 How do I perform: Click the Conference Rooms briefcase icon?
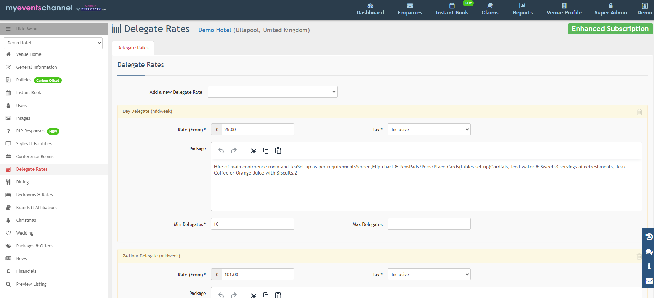(x=8, y=157)
